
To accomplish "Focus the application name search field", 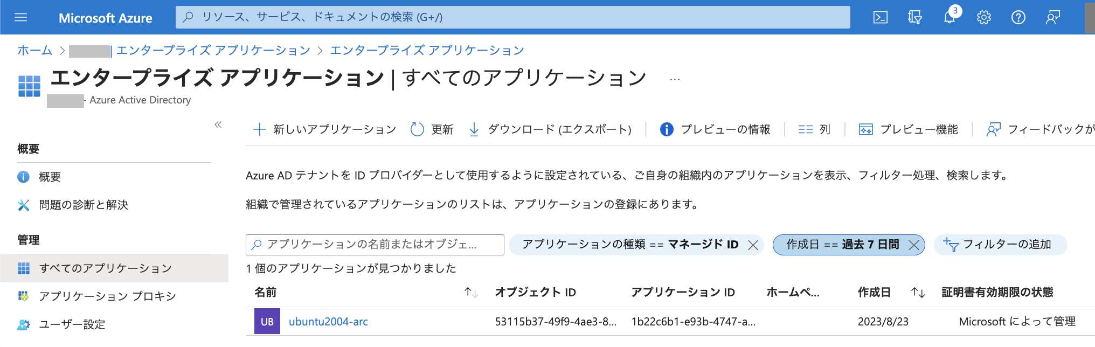I will 375,245.
